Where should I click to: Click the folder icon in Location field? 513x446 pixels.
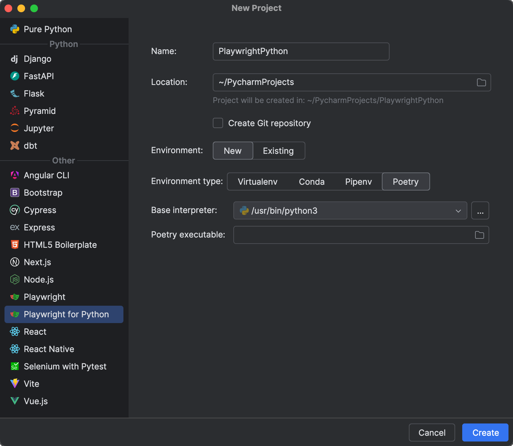coord(481,82)
